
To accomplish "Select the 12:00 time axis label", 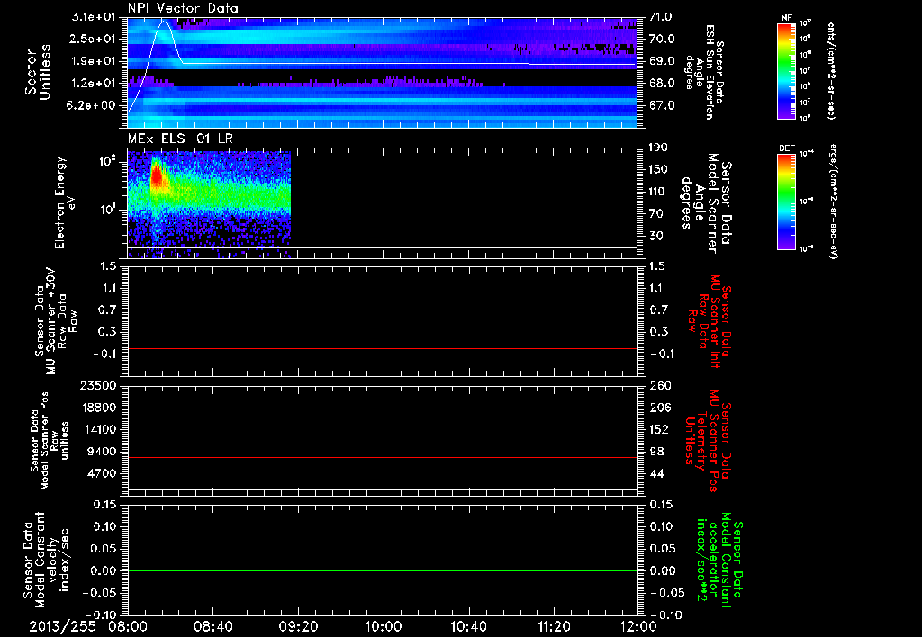I will click(637, 625).
